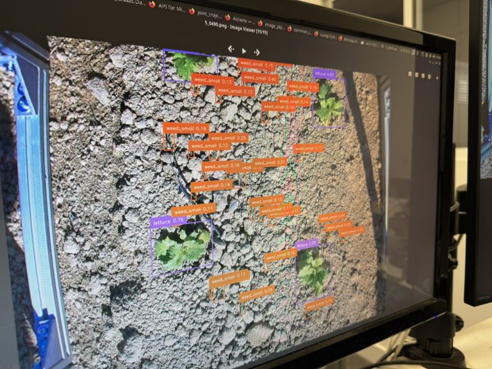Go to previous image in Image Viewer

[231, 49]
